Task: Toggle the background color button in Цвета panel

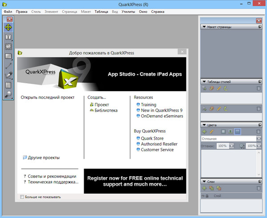Action: coord(238,132)
